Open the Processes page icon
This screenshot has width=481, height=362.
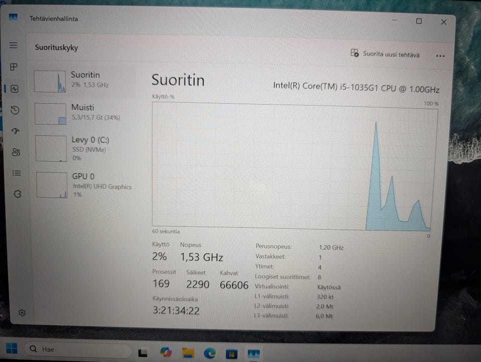14,67
